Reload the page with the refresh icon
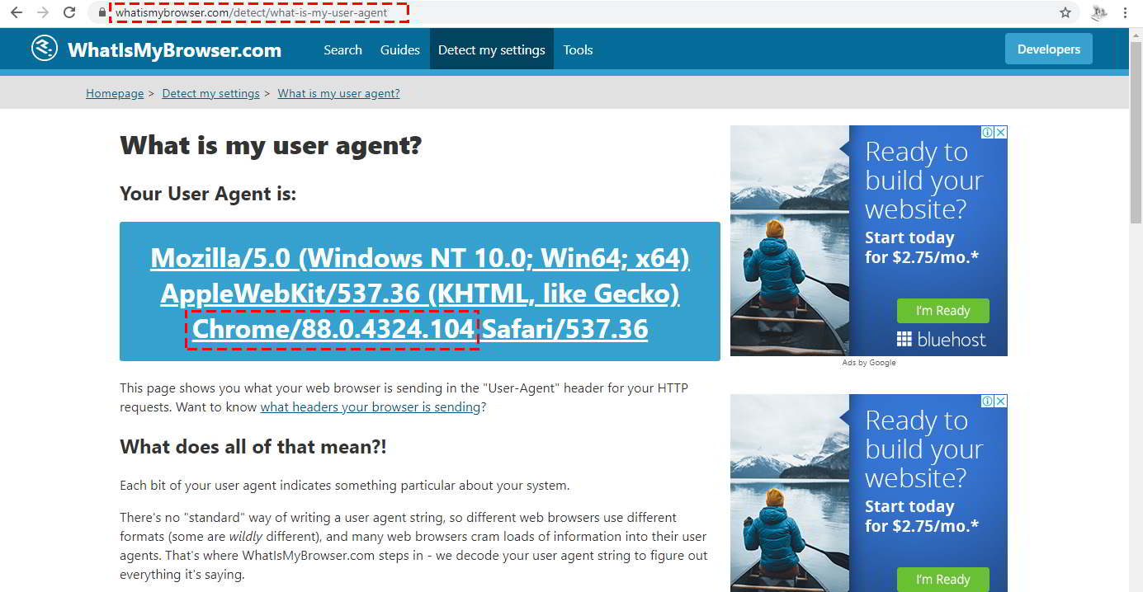The width and height of the screenshot is (1143, 592). (70, 12)
